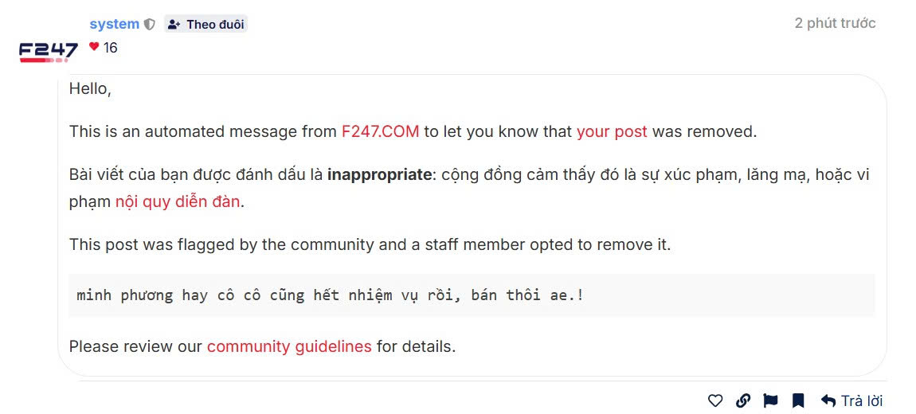
Task: Open the F247 avatar logo
Action: click(x=48, y=52)
